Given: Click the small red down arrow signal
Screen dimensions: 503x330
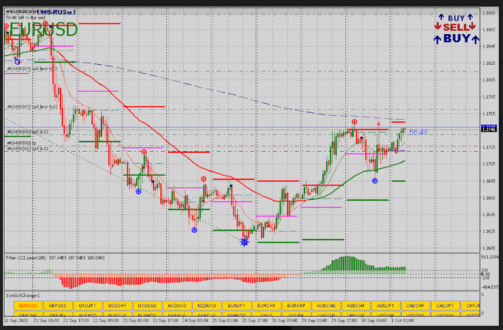Looking at the screenshot, I should tap(379, 124).
